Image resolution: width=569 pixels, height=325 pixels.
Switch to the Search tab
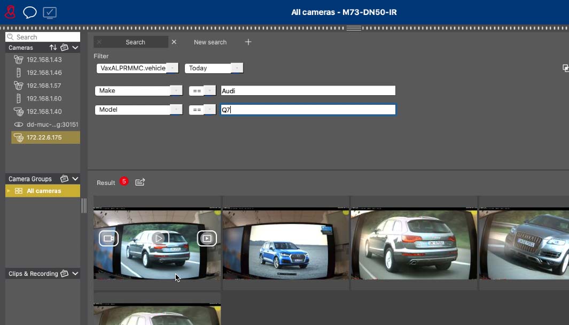coord(131,42)
